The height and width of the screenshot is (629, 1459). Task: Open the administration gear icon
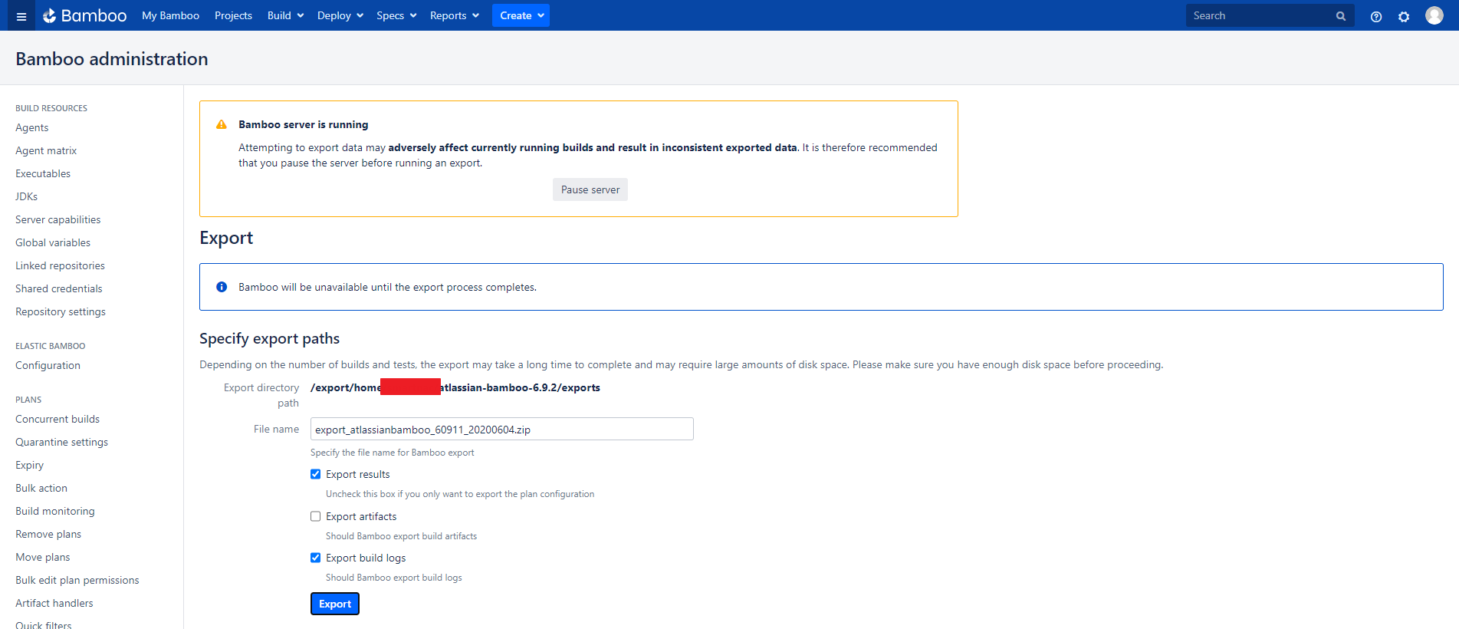[x=1404, y=17]
